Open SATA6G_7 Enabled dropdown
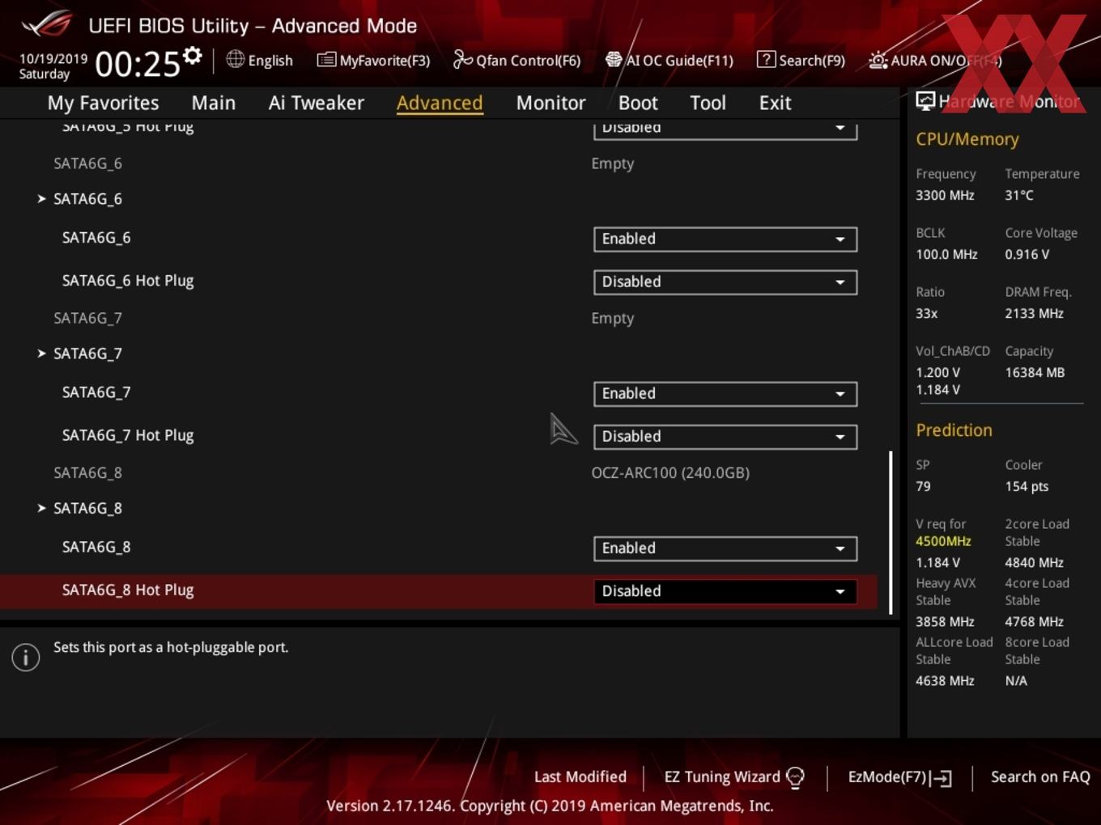 coord(725,394)
